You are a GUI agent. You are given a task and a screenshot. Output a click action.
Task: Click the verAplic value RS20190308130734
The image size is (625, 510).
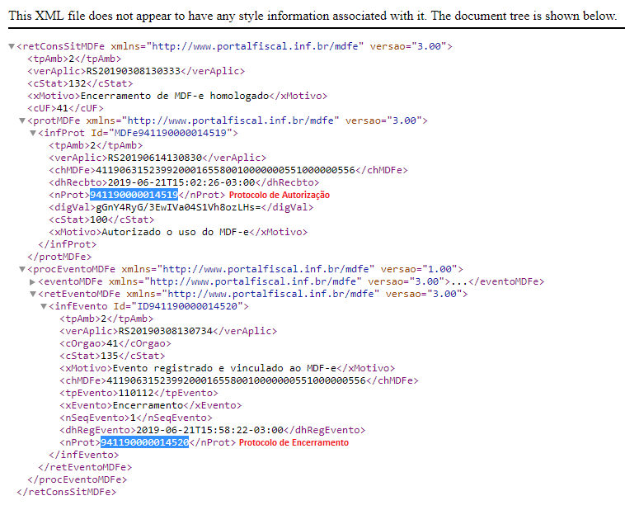[166, 331]
